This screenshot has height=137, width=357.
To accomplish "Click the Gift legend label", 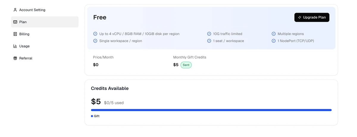I will (97, 116).
